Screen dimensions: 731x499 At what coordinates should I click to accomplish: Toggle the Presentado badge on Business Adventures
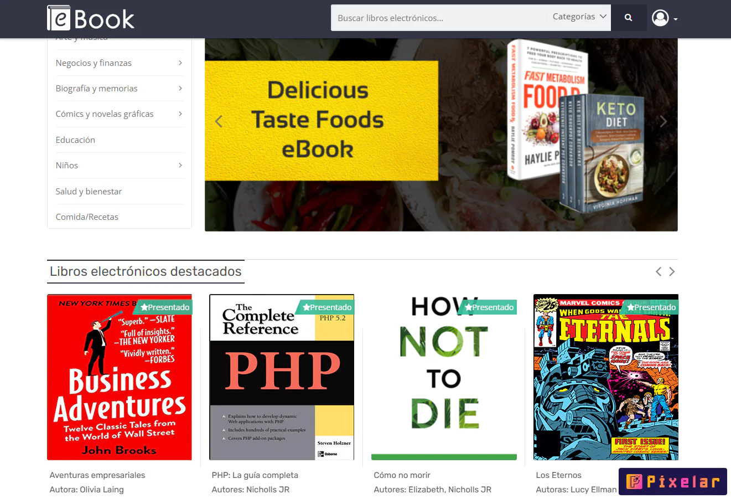(164, 307)
